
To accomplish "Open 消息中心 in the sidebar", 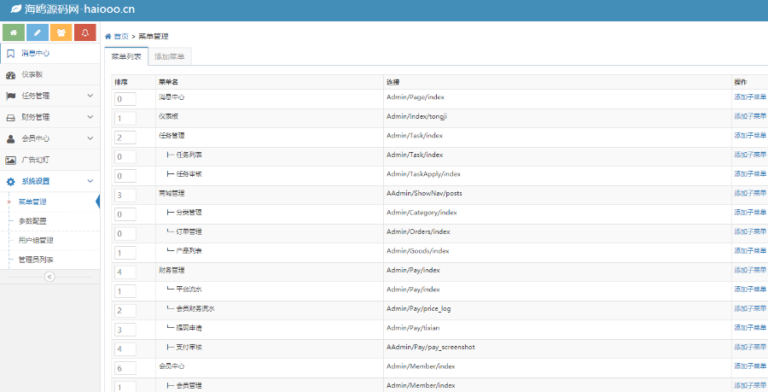I will pos(36,53).
